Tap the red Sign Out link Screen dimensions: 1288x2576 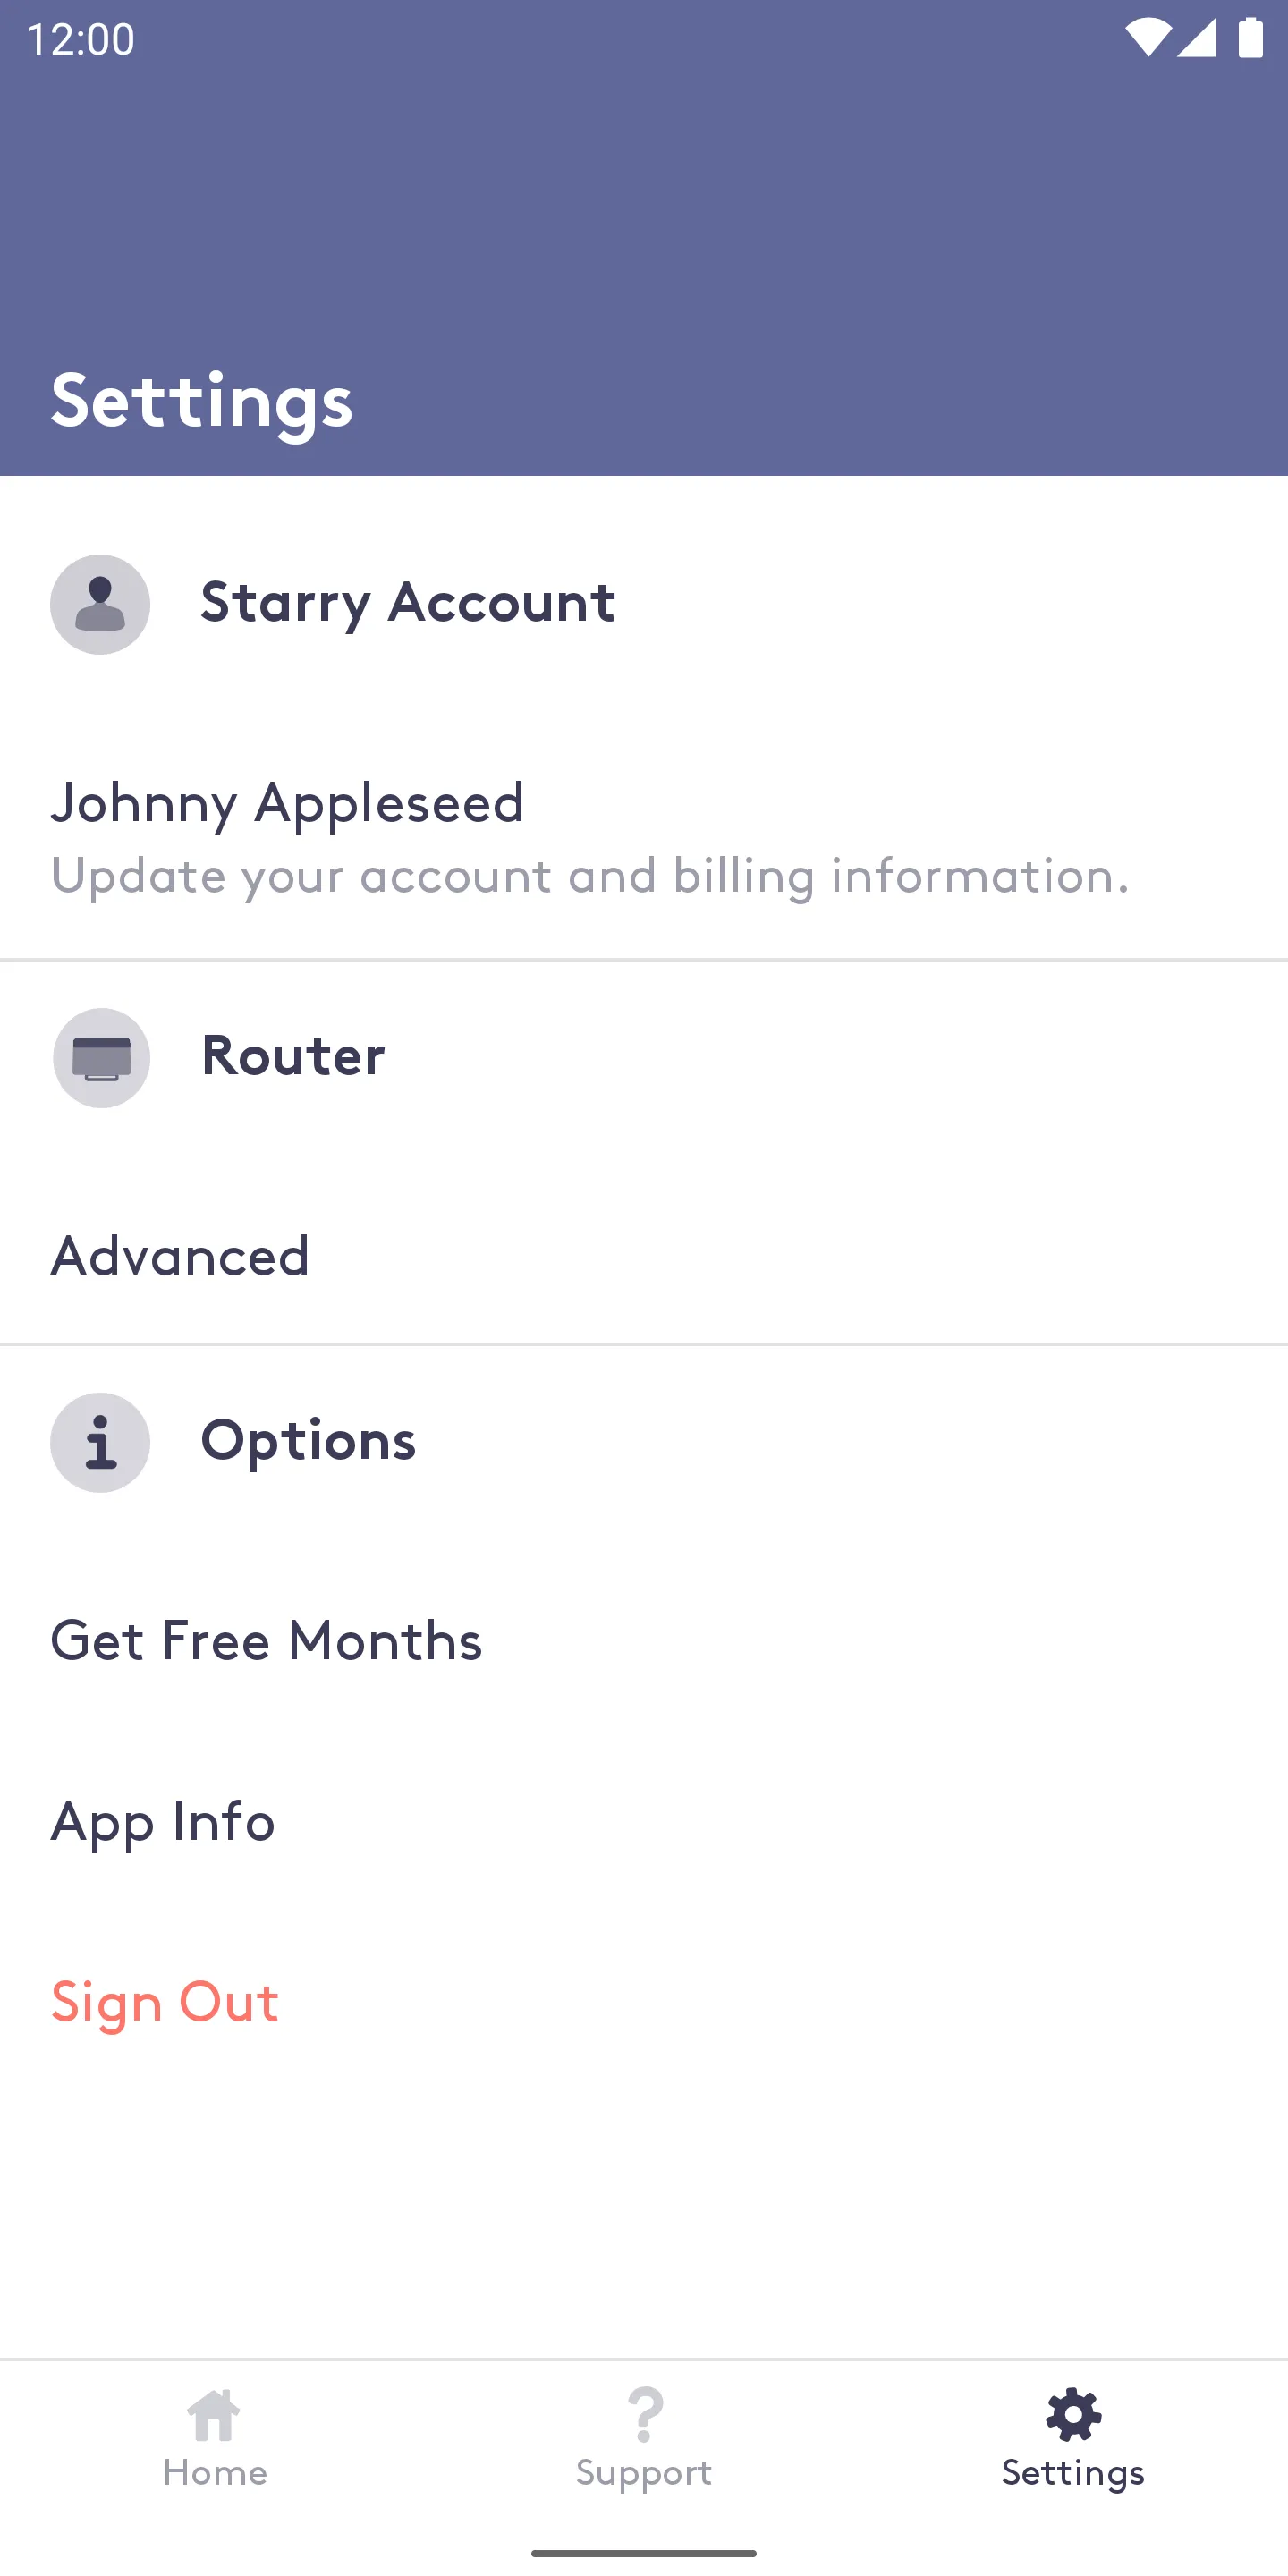165,2003
